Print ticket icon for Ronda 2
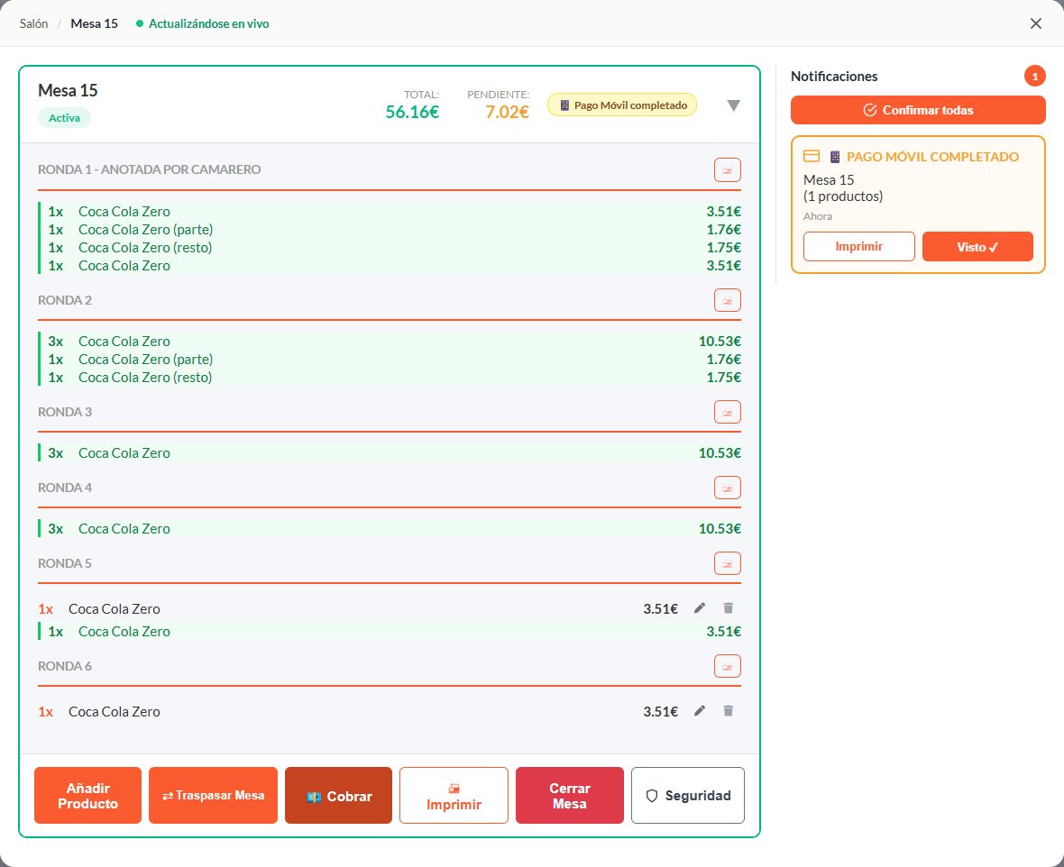The height and width of the screenshot is (867, 1064). pyautogui.click(x=728, y=300)
